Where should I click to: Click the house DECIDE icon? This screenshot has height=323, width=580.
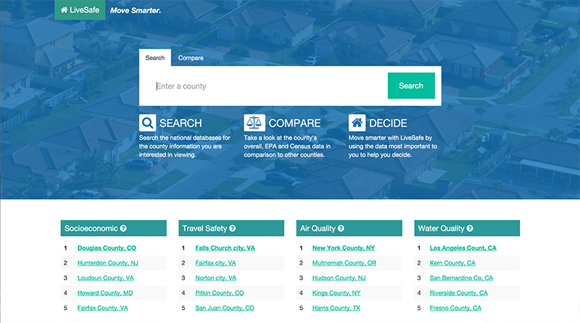pos(357,122)
